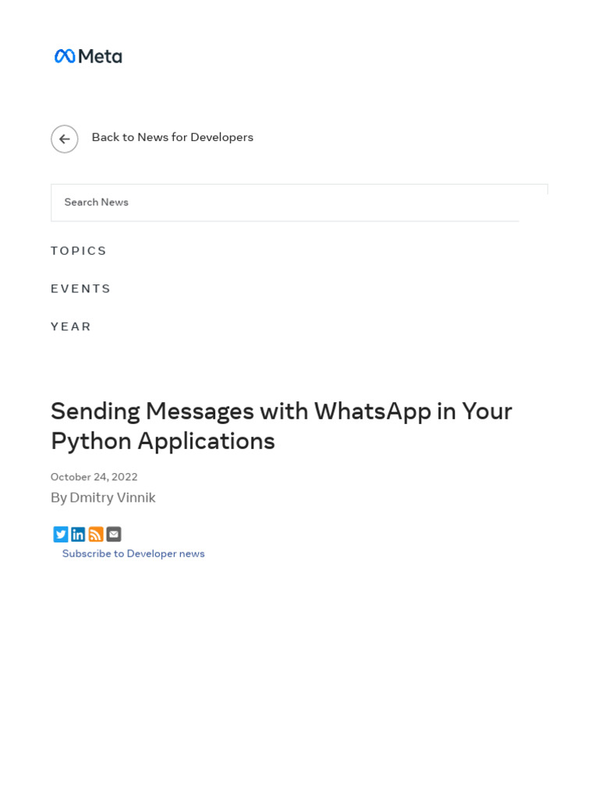
Task: Expand the YEAR filter section
Action: tap(71, 327)
